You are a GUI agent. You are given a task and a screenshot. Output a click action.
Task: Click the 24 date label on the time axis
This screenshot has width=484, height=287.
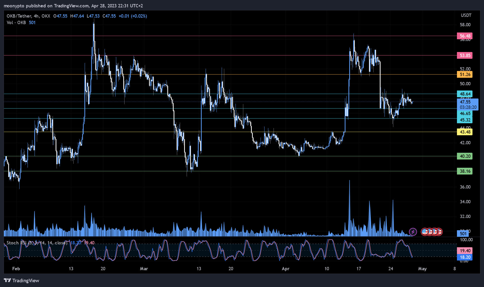click(x=391, y=269)
